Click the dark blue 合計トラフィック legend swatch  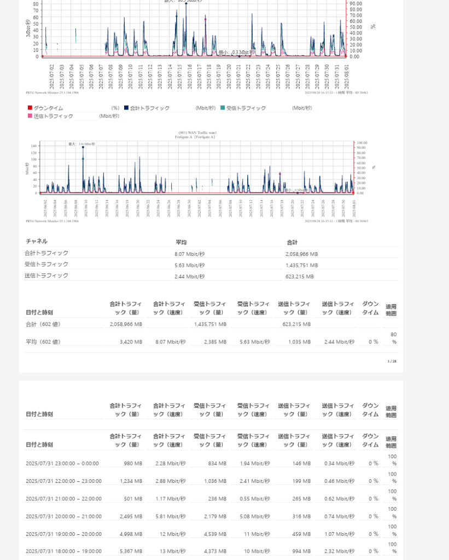pos(126,108)
